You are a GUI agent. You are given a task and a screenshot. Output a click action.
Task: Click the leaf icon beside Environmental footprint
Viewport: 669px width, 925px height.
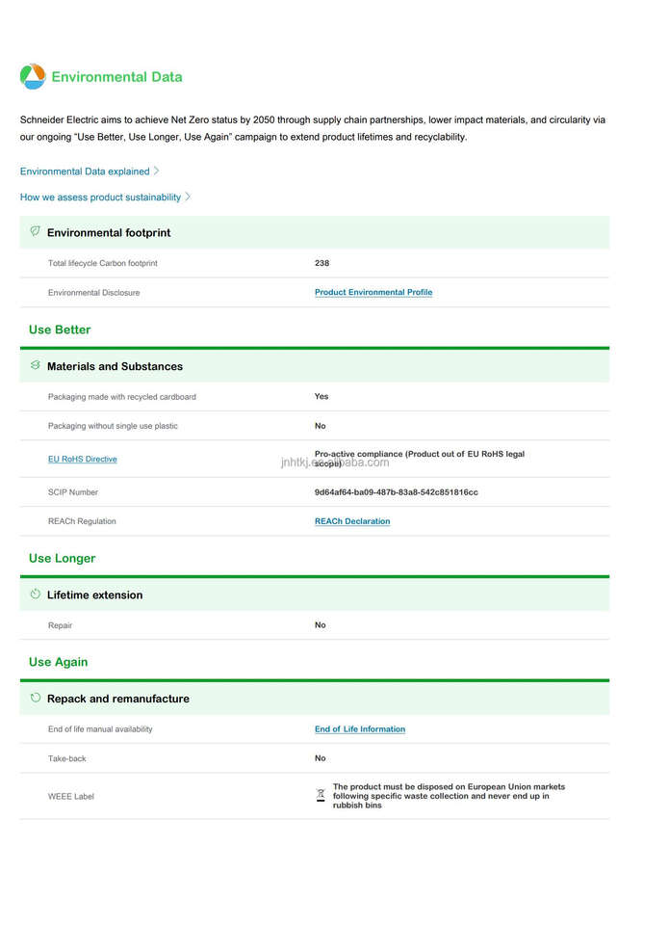36,231
